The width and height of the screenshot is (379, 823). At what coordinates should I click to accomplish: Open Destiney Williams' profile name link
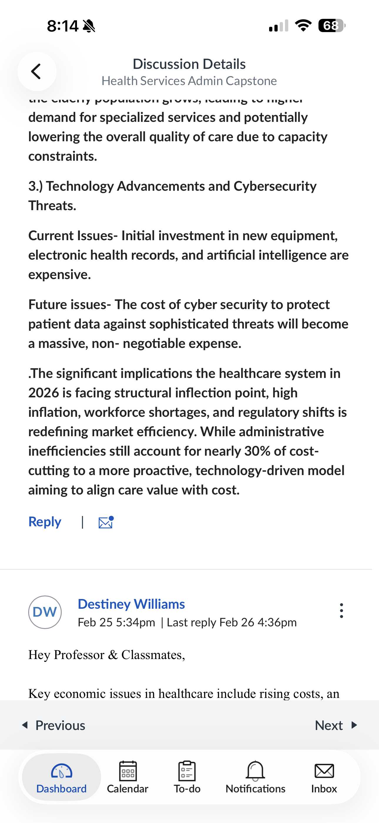pyautogui.click(x=131, y=604)
